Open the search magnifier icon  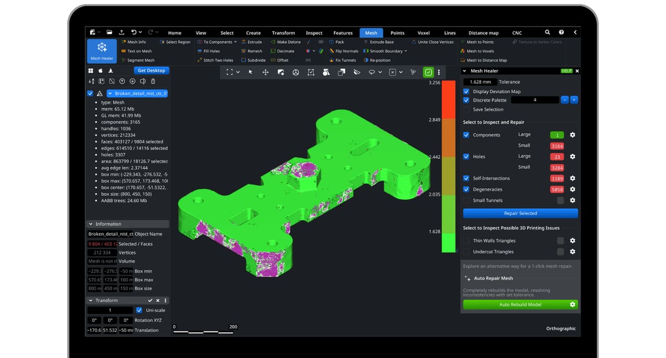(547, 33)
